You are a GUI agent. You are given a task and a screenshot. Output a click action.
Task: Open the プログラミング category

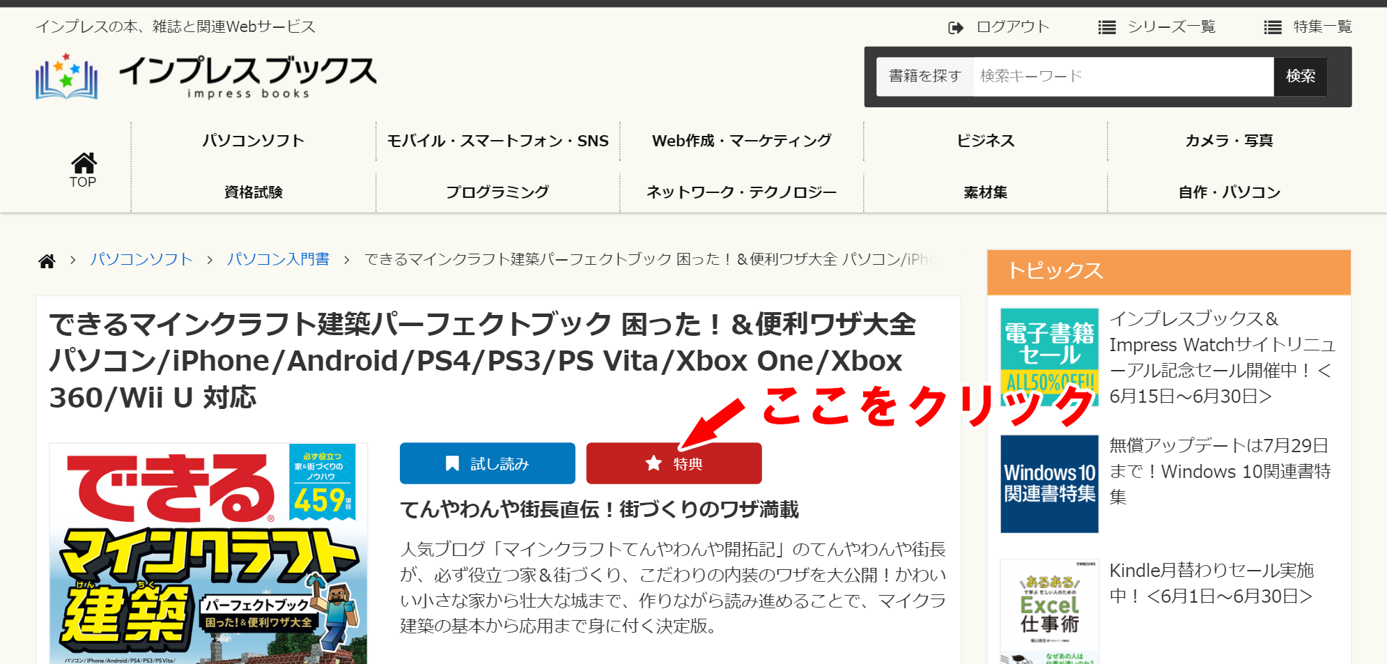[x=497, y=192]
